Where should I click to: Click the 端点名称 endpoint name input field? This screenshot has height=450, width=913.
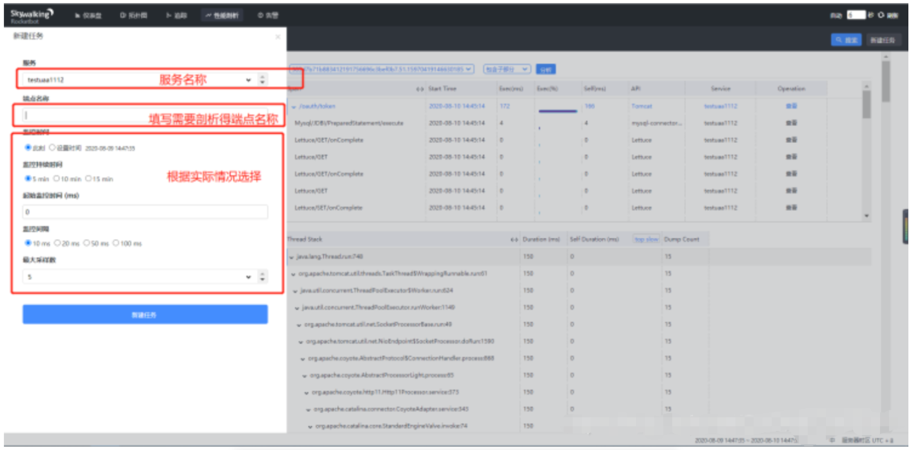point(145,115)
